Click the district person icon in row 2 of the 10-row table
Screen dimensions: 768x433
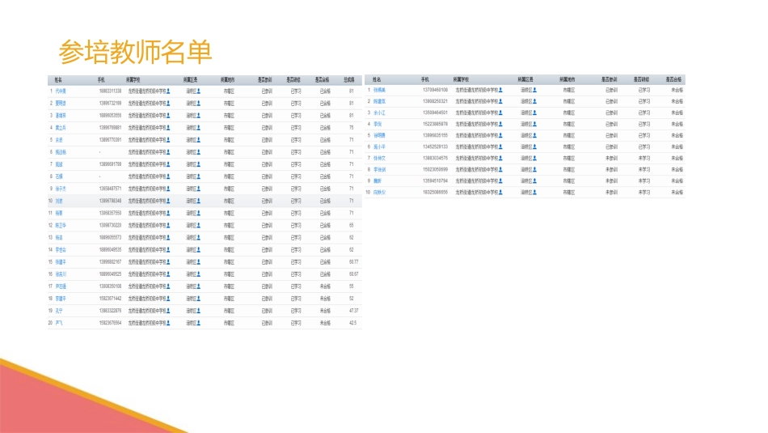pyautogui.click(x=535, y=101)
